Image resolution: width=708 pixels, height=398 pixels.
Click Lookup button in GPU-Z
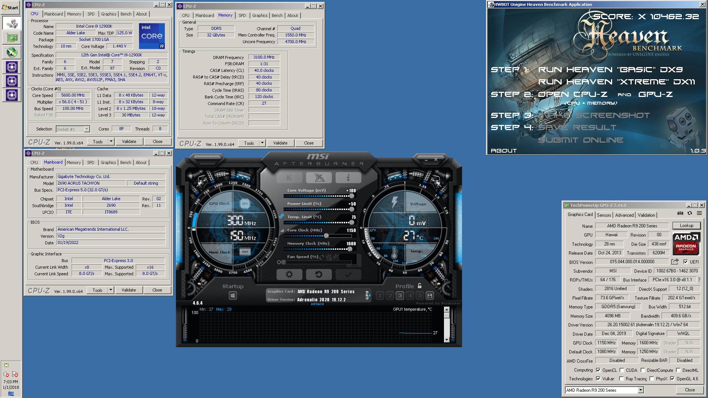tap(686, 226)
